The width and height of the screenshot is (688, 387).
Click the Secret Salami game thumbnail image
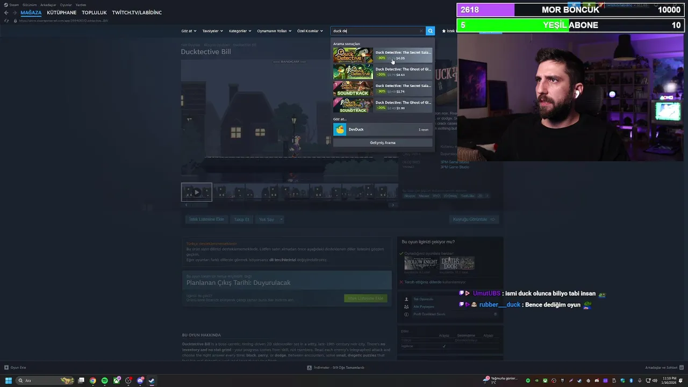coord(353,55)
